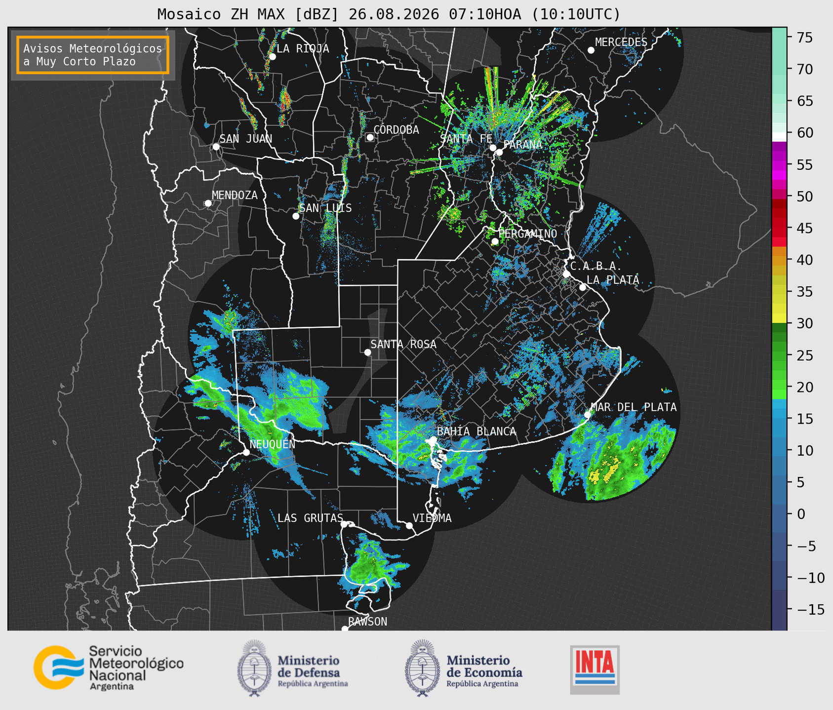This screenshot has height=710, width=833.
Task: Click the Servicio Meteorológico Nacional logo
Action: point(109,668)
